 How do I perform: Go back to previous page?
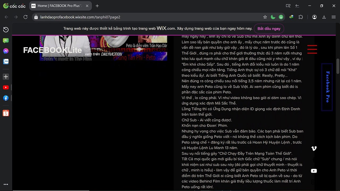[x=6, y=17]
